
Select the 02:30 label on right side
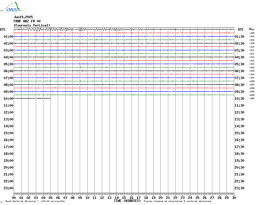pyautogui.click(x=239, y=44)
